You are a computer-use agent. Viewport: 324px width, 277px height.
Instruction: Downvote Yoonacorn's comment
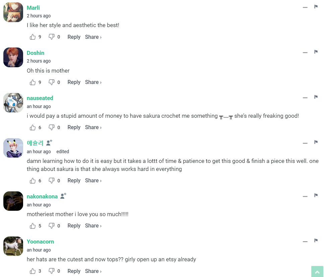[52, 271]
